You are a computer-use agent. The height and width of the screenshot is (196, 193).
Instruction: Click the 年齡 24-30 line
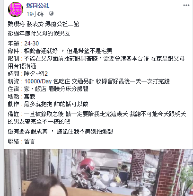[23, 43]
